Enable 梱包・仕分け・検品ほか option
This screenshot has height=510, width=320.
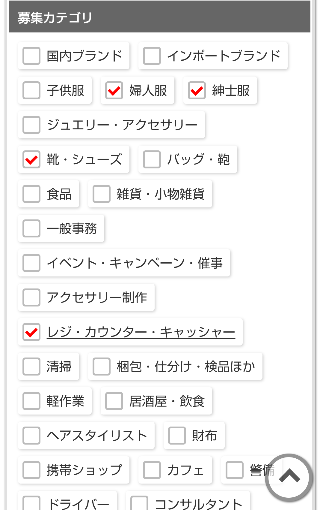[102, 367]
